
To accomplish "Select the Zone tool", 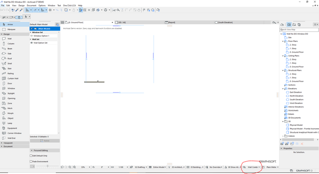I will 15,103.
